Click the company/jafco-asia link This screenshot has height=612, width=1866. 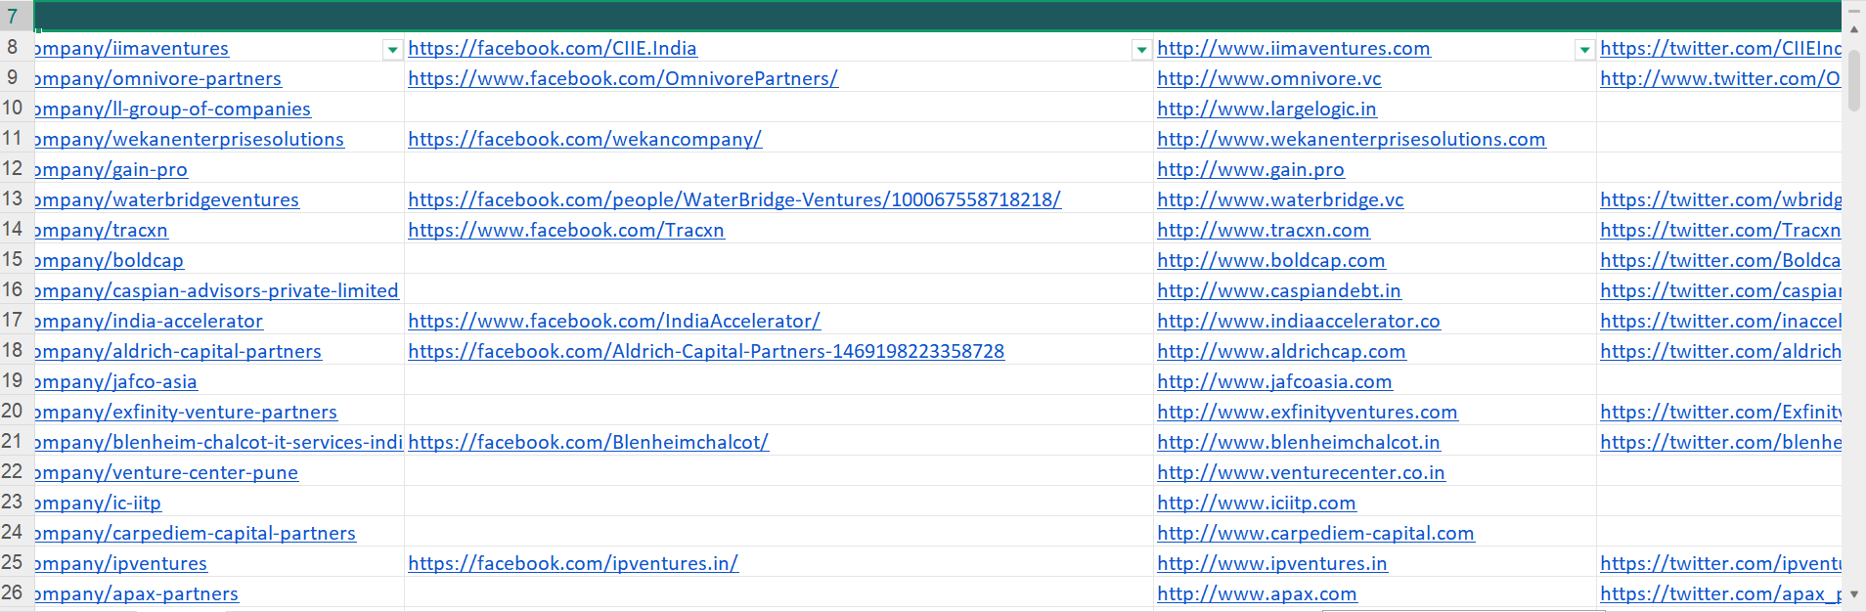[x=116, y=382]
